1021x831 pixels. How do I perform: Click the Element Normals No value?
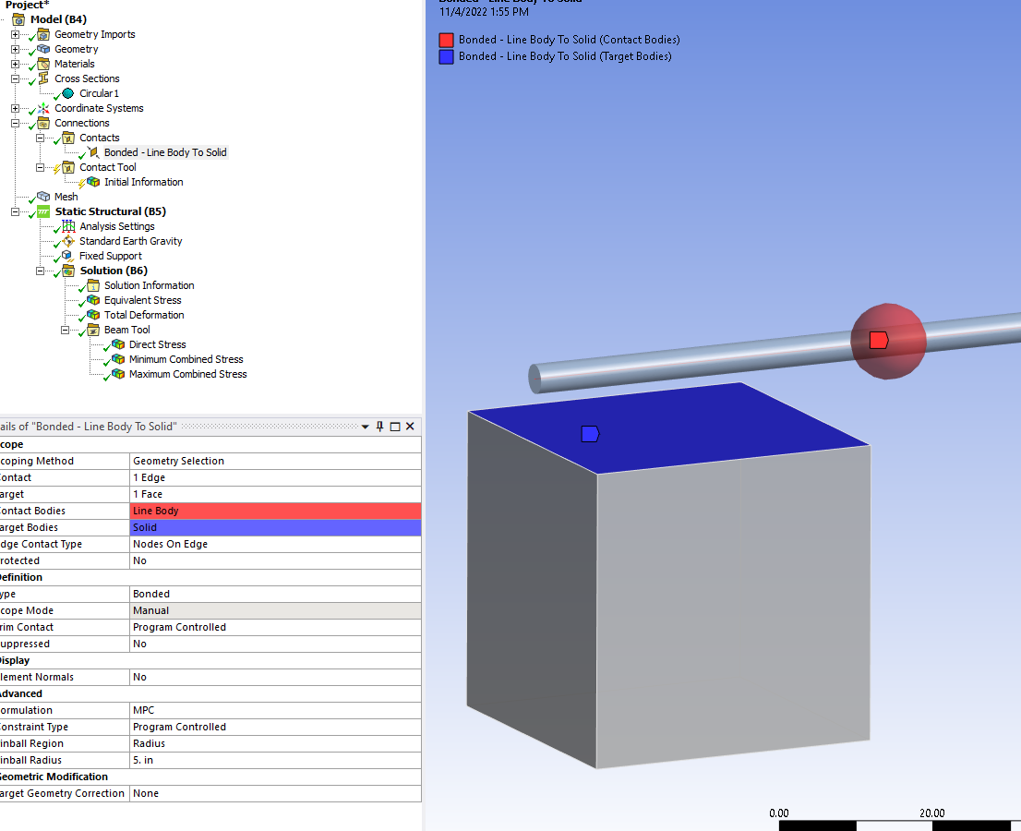[x=275, y=678]
